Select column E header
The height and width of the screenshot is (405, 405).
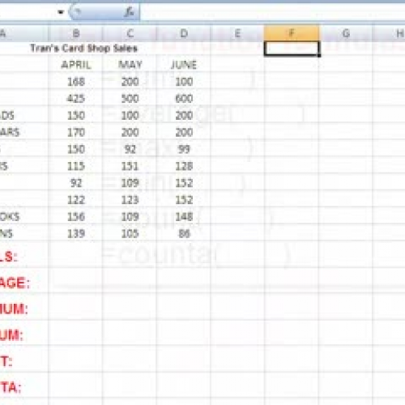tap(237, 33)
